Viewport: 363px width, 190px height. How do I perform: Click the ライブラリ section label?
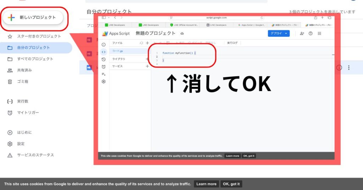118,59
